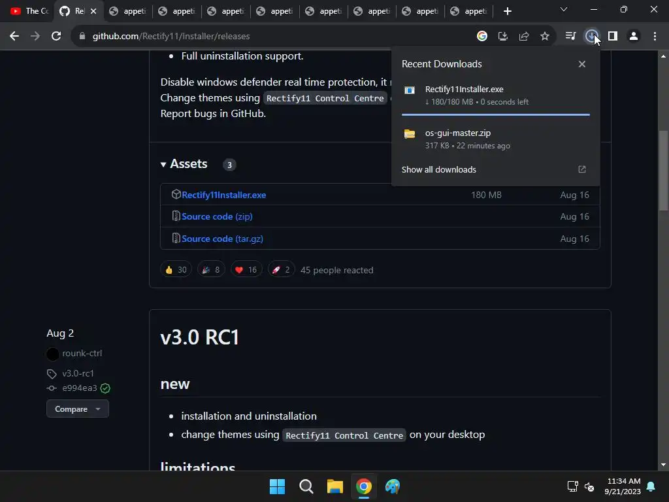Reload the GitHub releases page

tap(56, 37)
